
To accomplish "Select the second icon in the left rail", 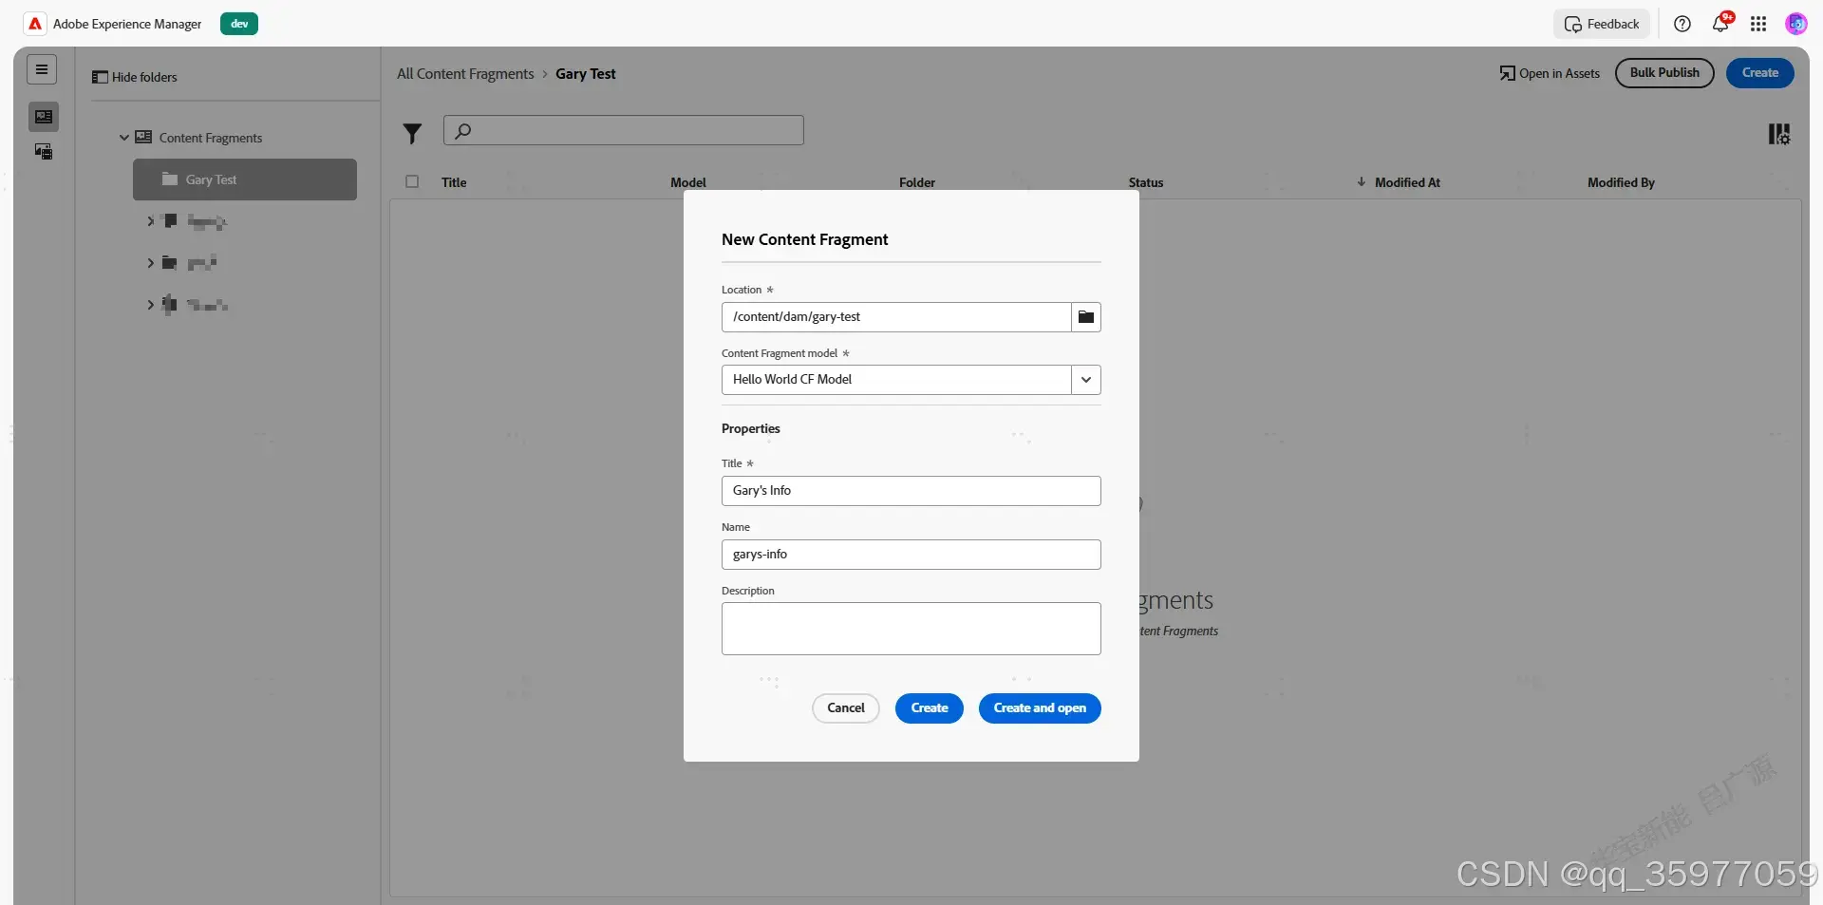I will click(x=44, y=152).
